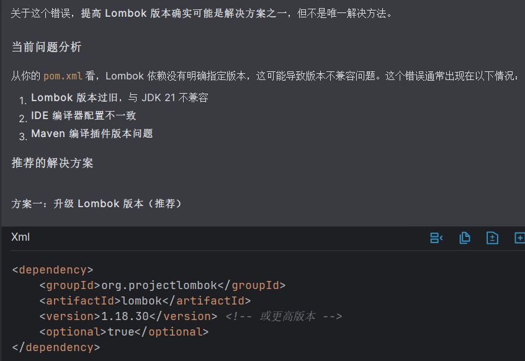This screenshot has width=525, height=361.
Task: Click the 推荐的解决方案 heading
Action: point(52,163)
